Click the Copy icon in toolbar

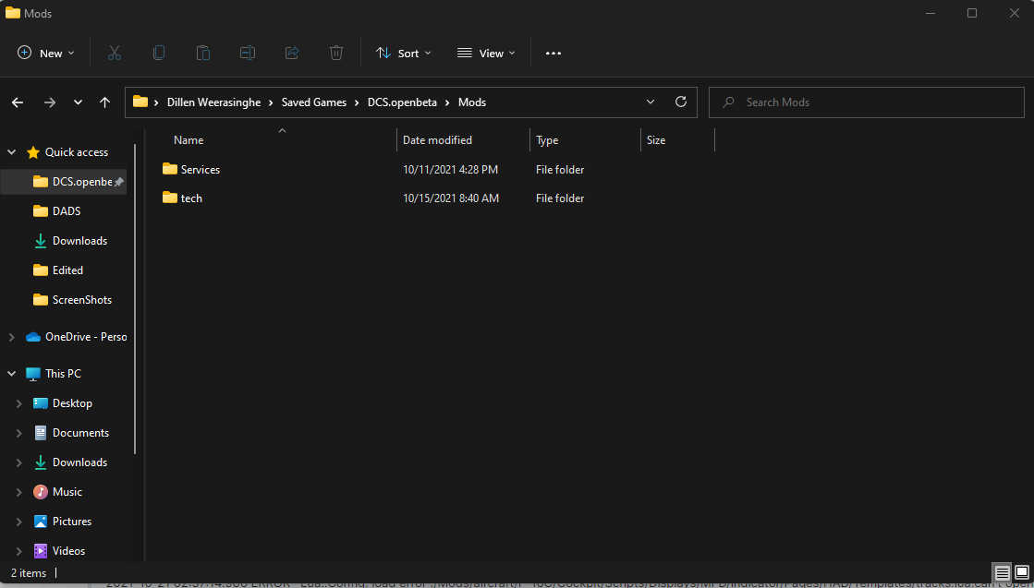coord(158,54)
